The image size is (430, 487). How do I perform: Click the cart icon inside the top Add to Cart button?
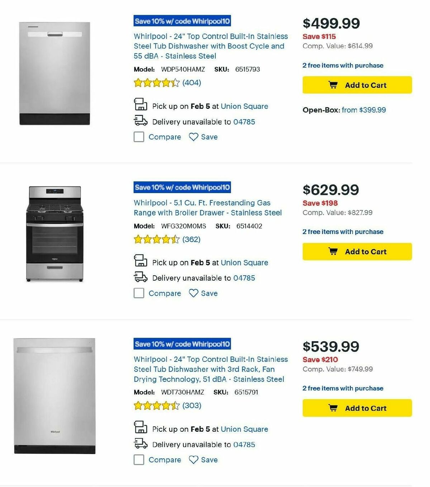[333, 85]
